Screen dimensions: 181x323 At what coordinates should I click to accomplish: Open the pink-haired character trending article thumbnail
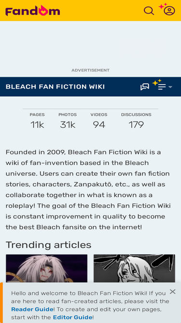(47, 268)
